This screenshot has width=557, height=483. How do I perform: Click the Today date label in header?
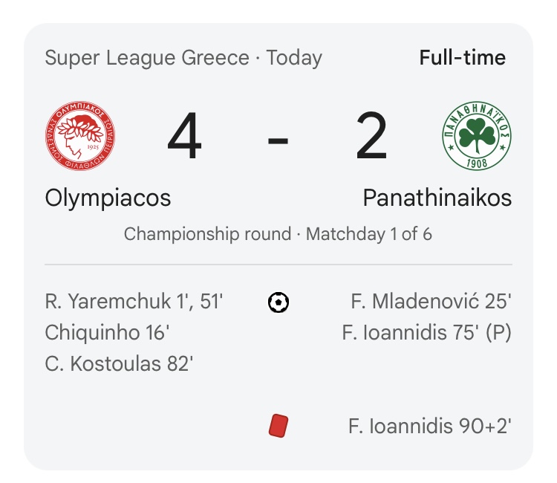point(294,58)
